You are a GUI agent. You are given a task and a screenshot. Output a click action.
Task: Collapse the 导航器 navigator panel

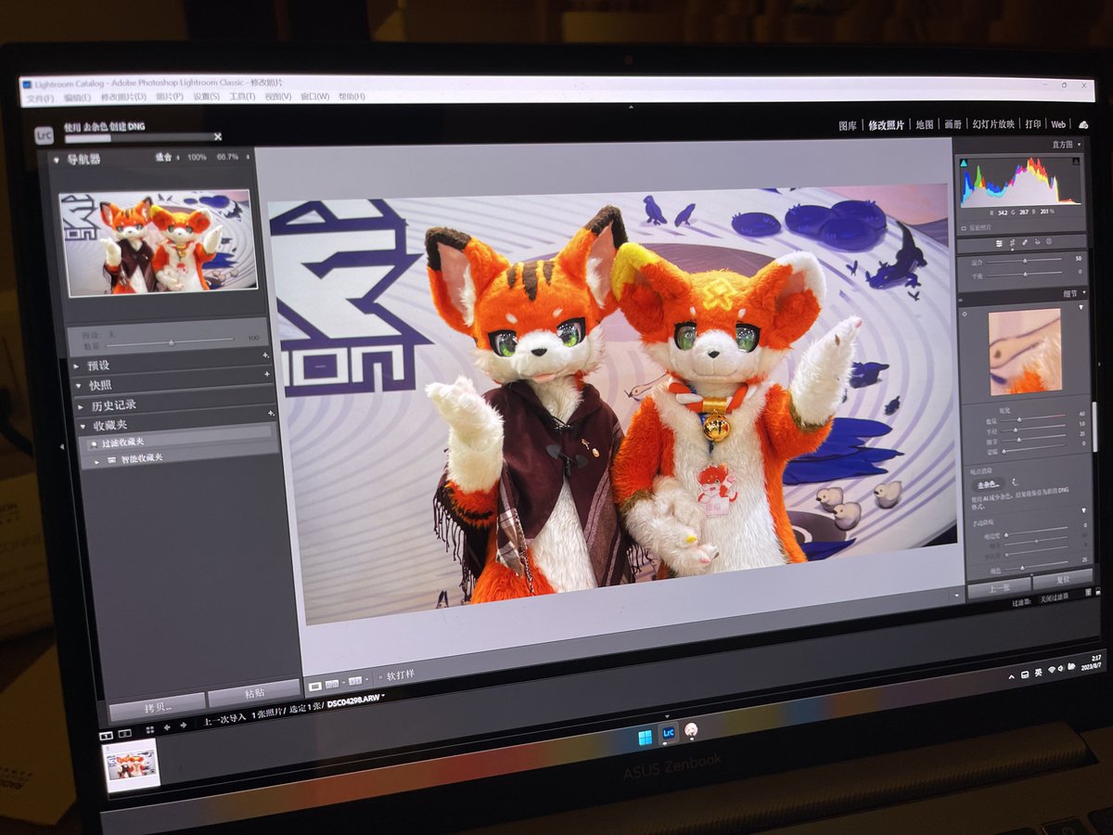pos(58,157)
